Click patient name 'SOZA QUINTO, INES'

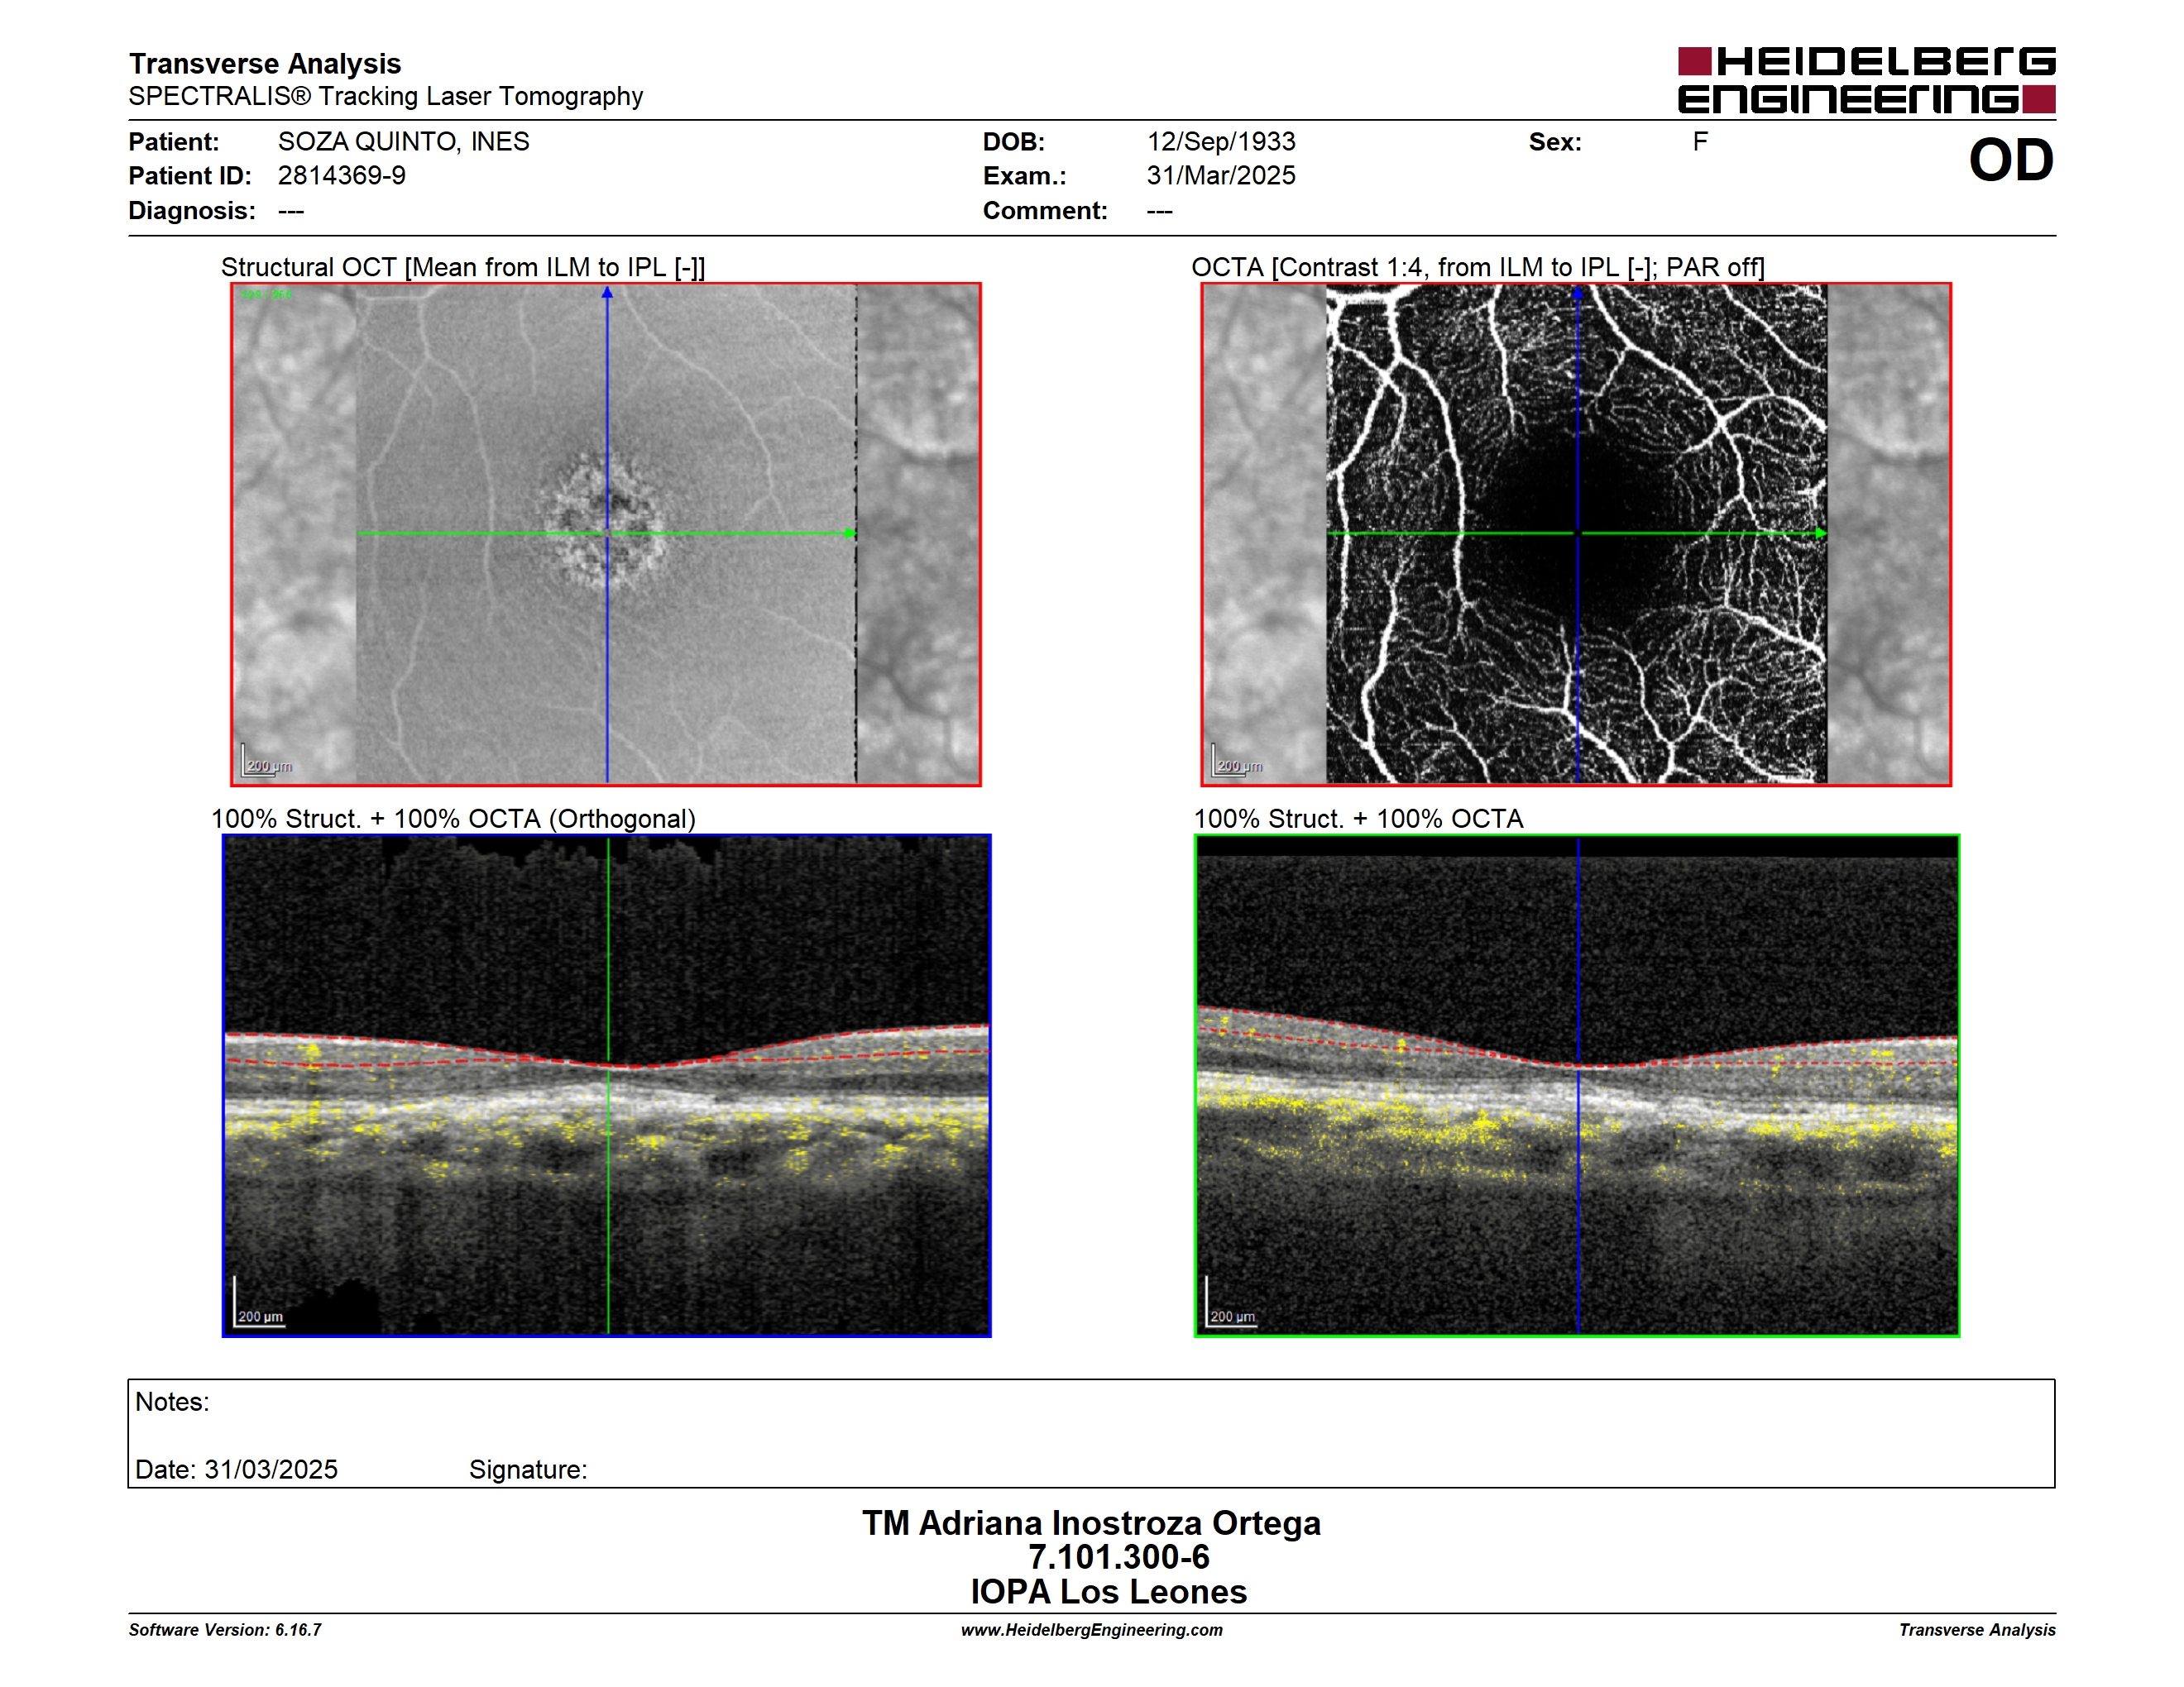[404, 142]
